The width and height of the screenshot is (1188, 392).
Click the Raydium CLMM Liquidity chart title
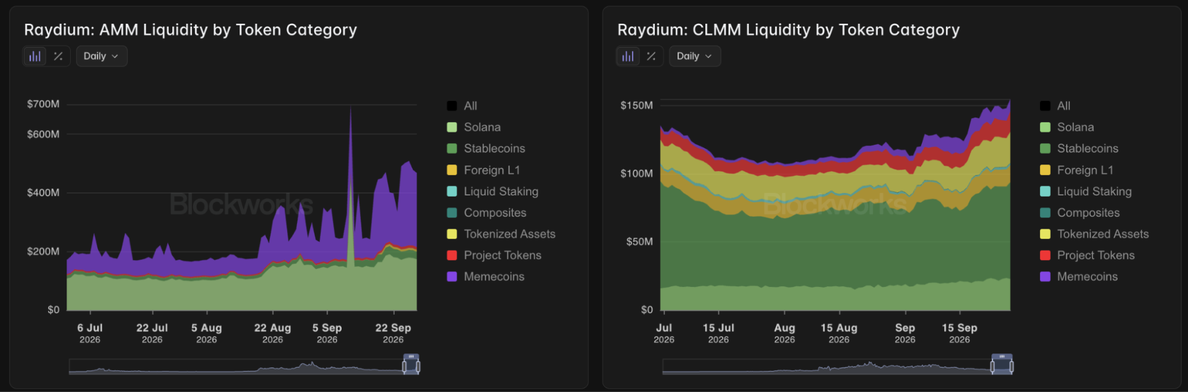[x=788, y=30]
